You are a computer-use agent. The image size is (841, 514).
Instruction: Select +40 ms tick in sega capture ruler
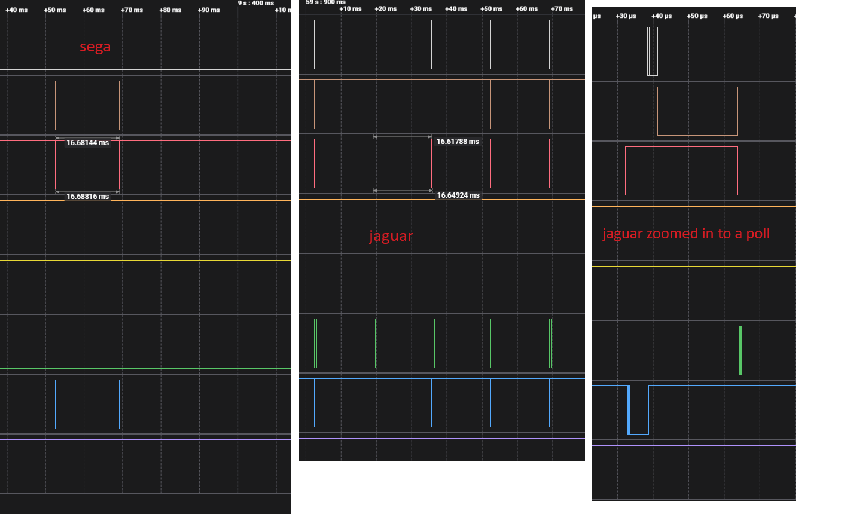(x=17, y=10)
